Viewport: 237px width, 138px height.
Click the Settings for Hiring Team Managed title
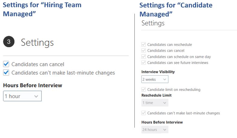(42, 9)
